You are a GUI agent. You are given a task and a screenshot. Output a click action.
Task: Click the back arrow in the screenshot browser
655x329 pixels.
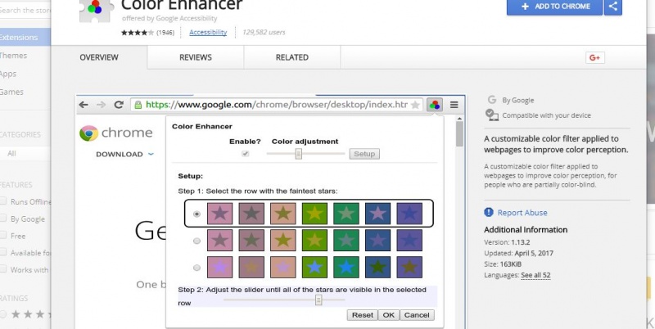[84, 105]
